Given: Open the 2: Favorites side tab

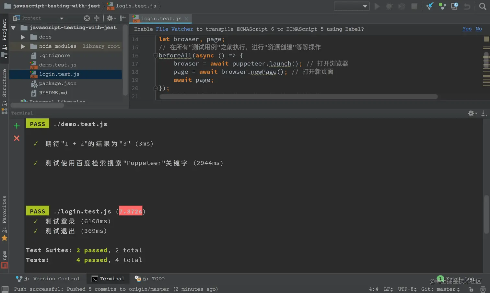Looking at the screenshot, I should [x=5, y=218].
